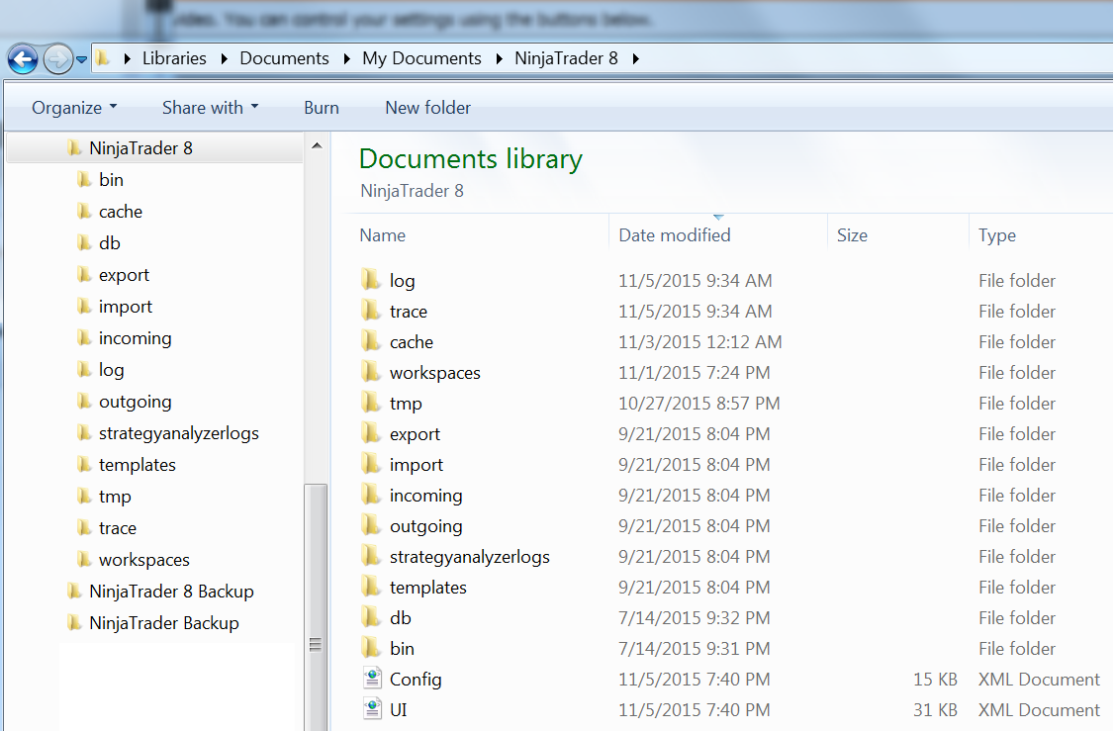Select the cache folder in the tree

click(120, 212)
